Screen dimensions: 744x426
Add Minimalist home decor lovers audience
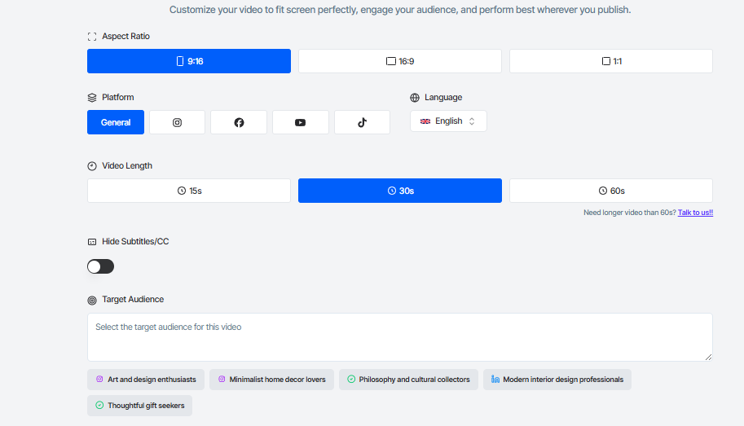click(x=271, y=380)
